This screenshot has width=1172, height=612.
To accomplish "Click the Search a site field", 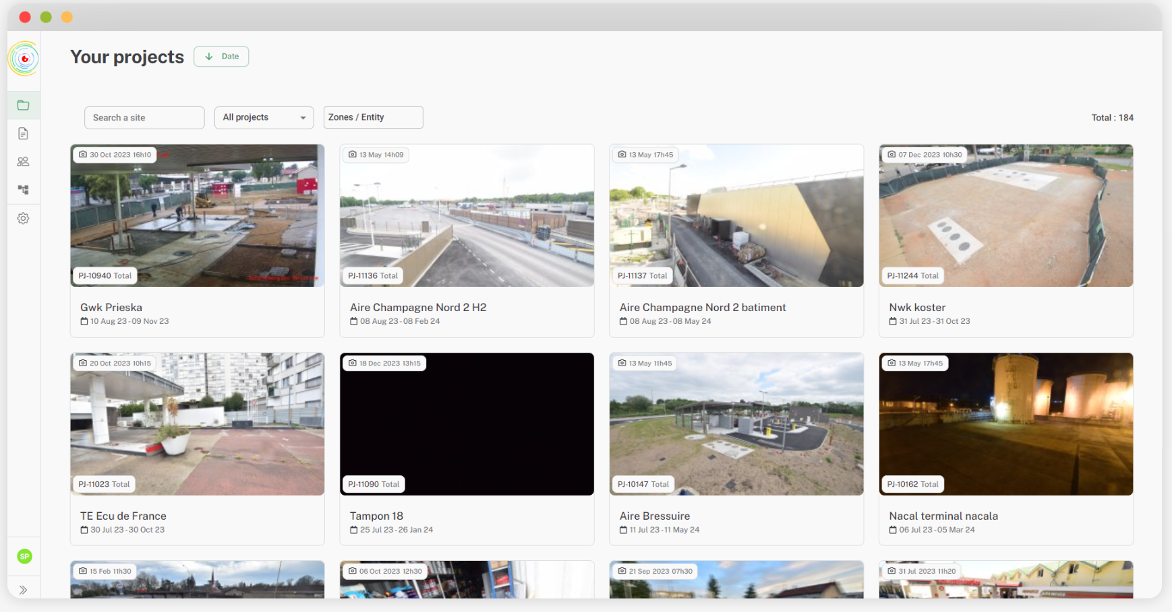I will [144, 117].
